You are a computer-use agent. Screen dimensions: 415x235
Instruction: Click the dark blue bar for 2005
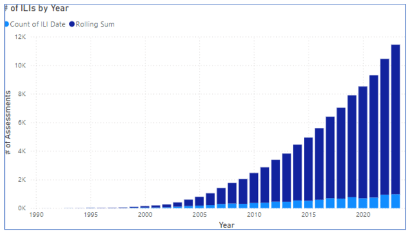[x=199, y=201]
